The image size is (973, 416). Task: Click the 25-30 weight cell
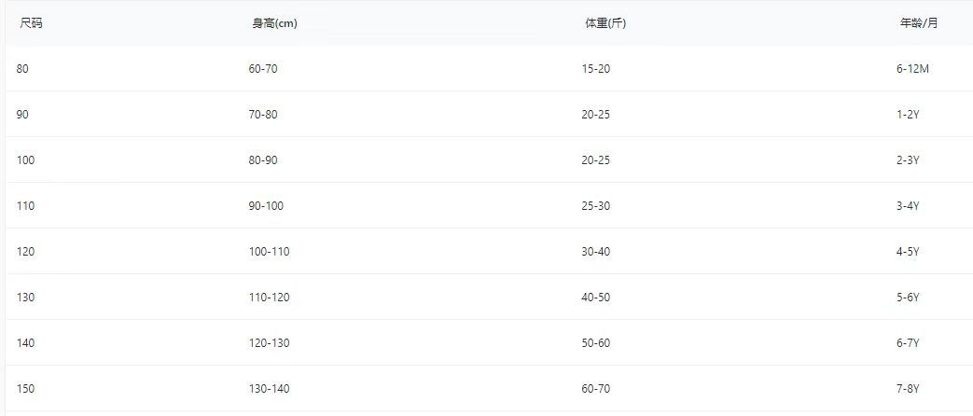pos(595,206)
